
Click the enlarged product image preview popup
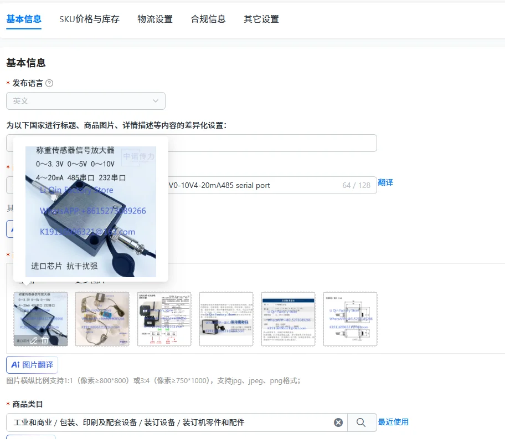[x=91, y=212]
